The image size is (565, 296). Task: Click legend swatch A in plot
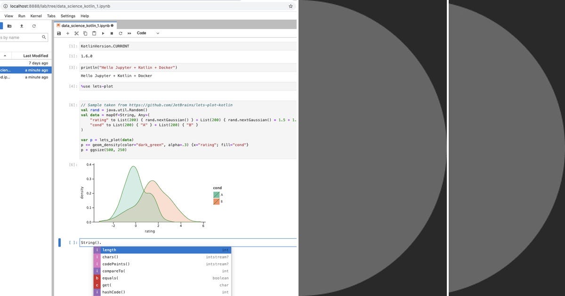pos(217,195)
